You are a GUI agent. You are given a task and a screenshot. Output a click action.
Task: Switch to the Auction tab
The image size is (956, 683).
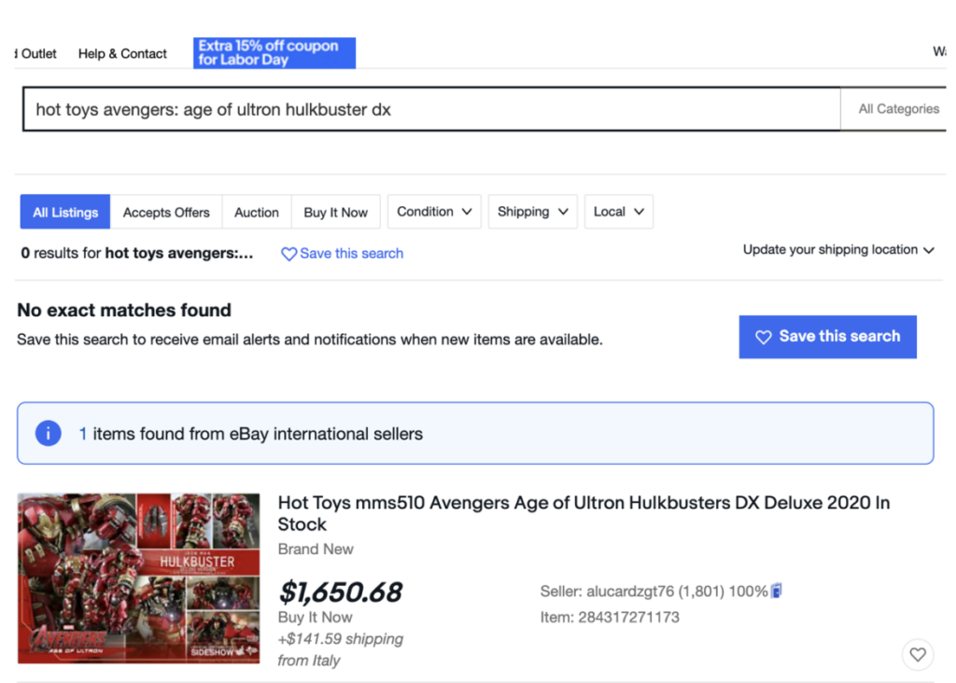click(257, 213)
